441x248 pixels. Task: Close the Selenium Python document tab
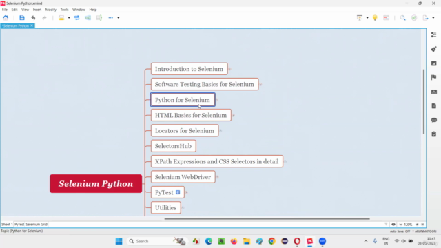32,25
